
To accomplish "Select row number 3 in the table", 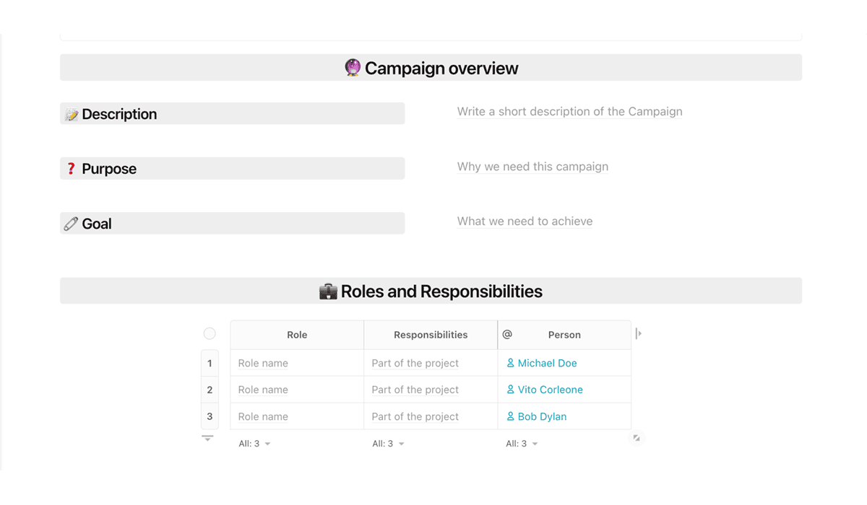I will (x=210, y=416).
